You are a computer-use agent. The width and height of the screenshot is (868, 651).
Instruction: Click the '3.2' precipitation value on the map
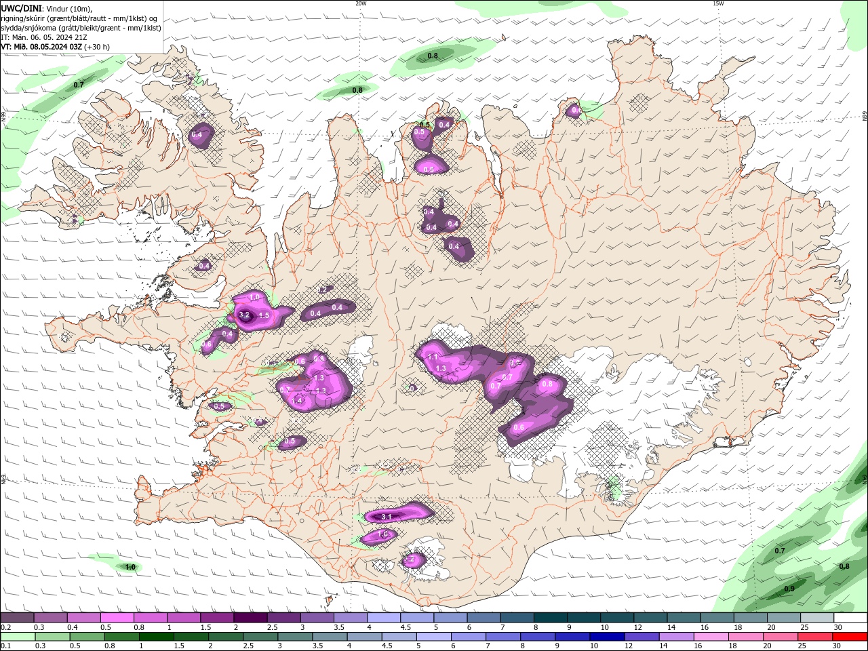click(245, 315)
